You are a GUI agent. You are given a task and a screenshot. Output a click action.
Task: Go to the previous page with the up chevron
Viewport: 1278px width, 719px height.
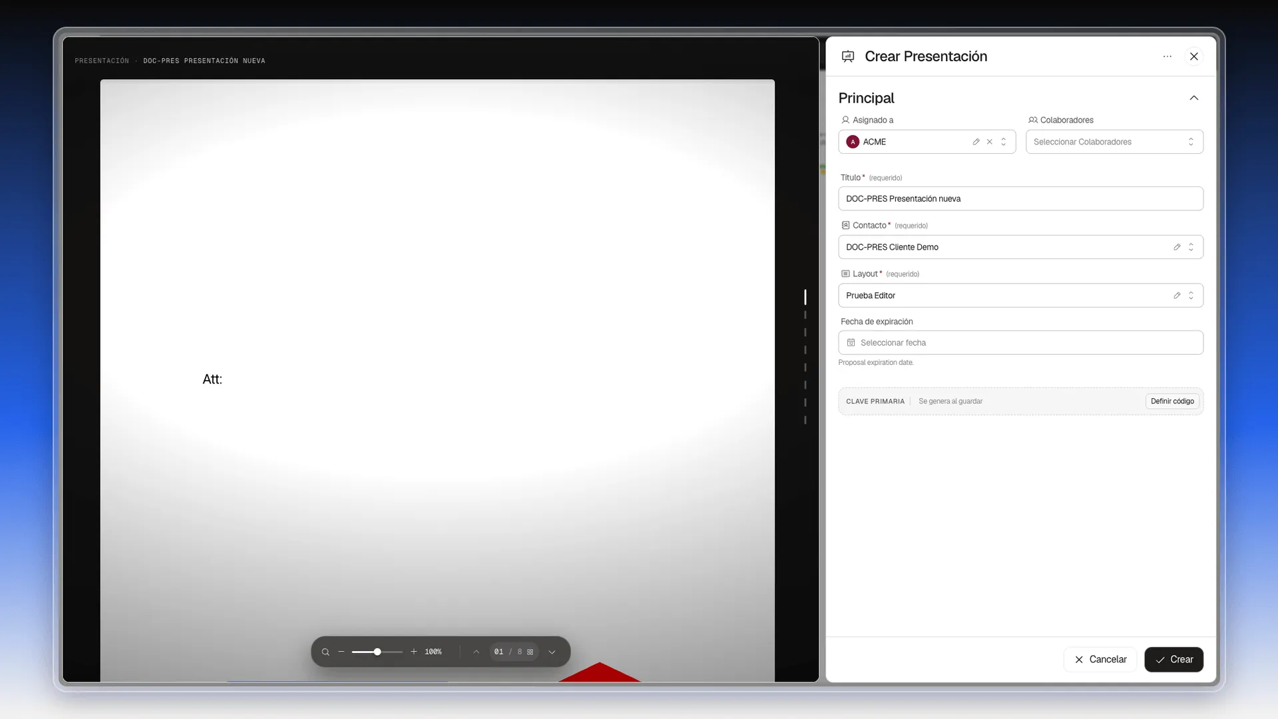coord(477,652)
